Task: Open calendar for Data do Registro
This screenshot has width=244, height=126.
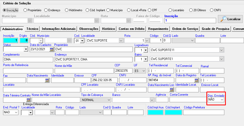Action: [196, 80]
